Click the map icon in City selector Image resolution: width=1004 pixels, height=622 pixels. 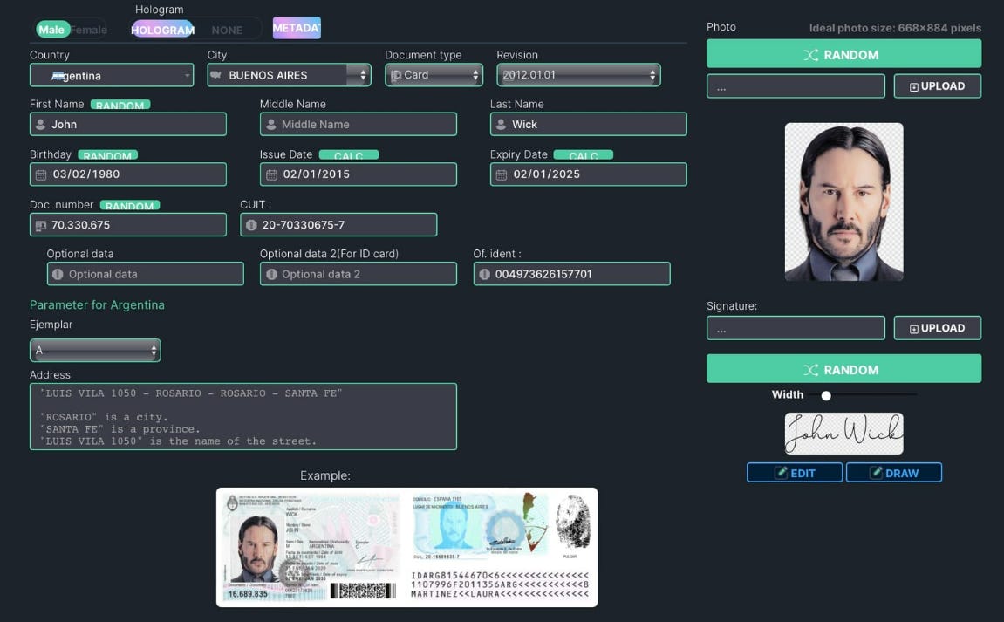point(215,75)
